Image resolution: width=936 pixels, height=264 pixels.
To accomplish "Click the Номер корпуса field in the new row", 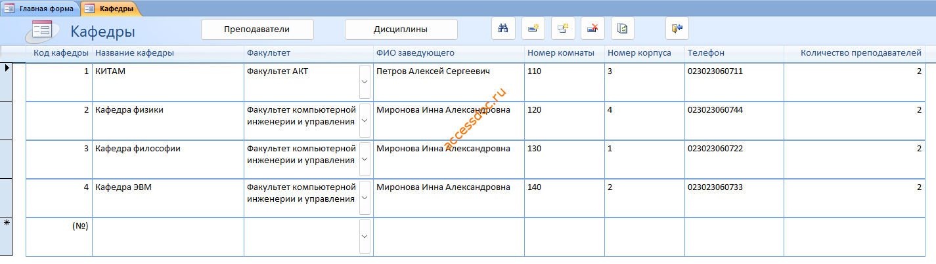I will click(644, 236).
